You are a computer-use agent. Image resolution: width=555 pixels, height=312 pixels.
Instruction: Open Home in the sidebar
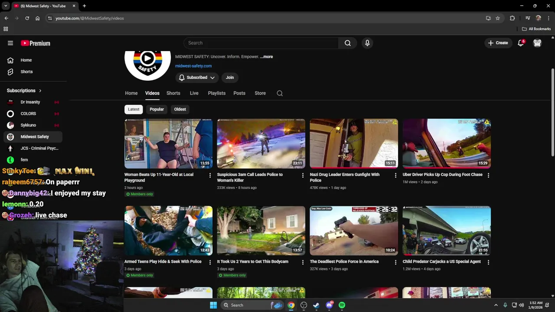(x=33, y=60)
